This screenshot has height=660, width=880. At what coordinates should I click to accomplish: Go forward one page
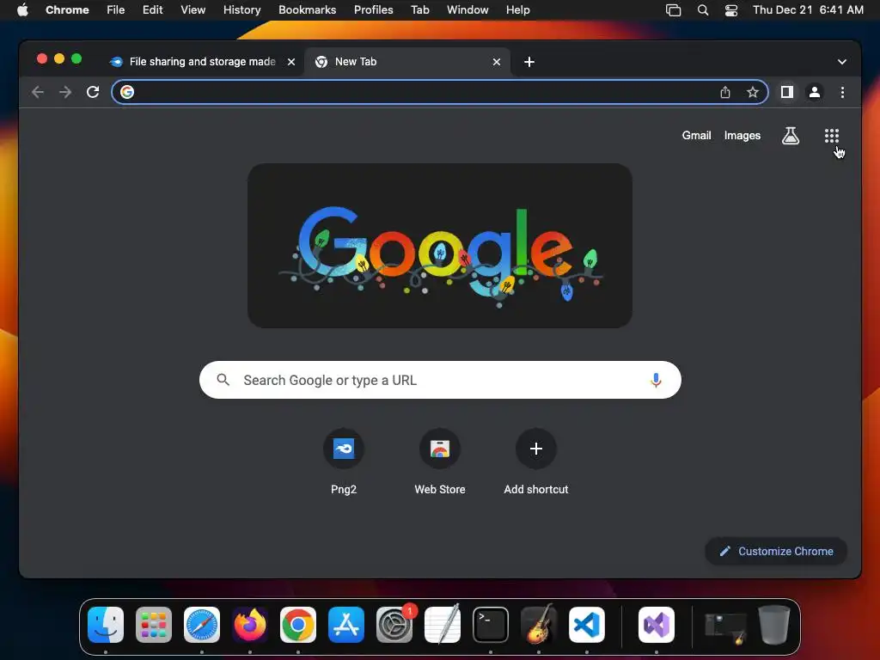(x=65, y=92)
